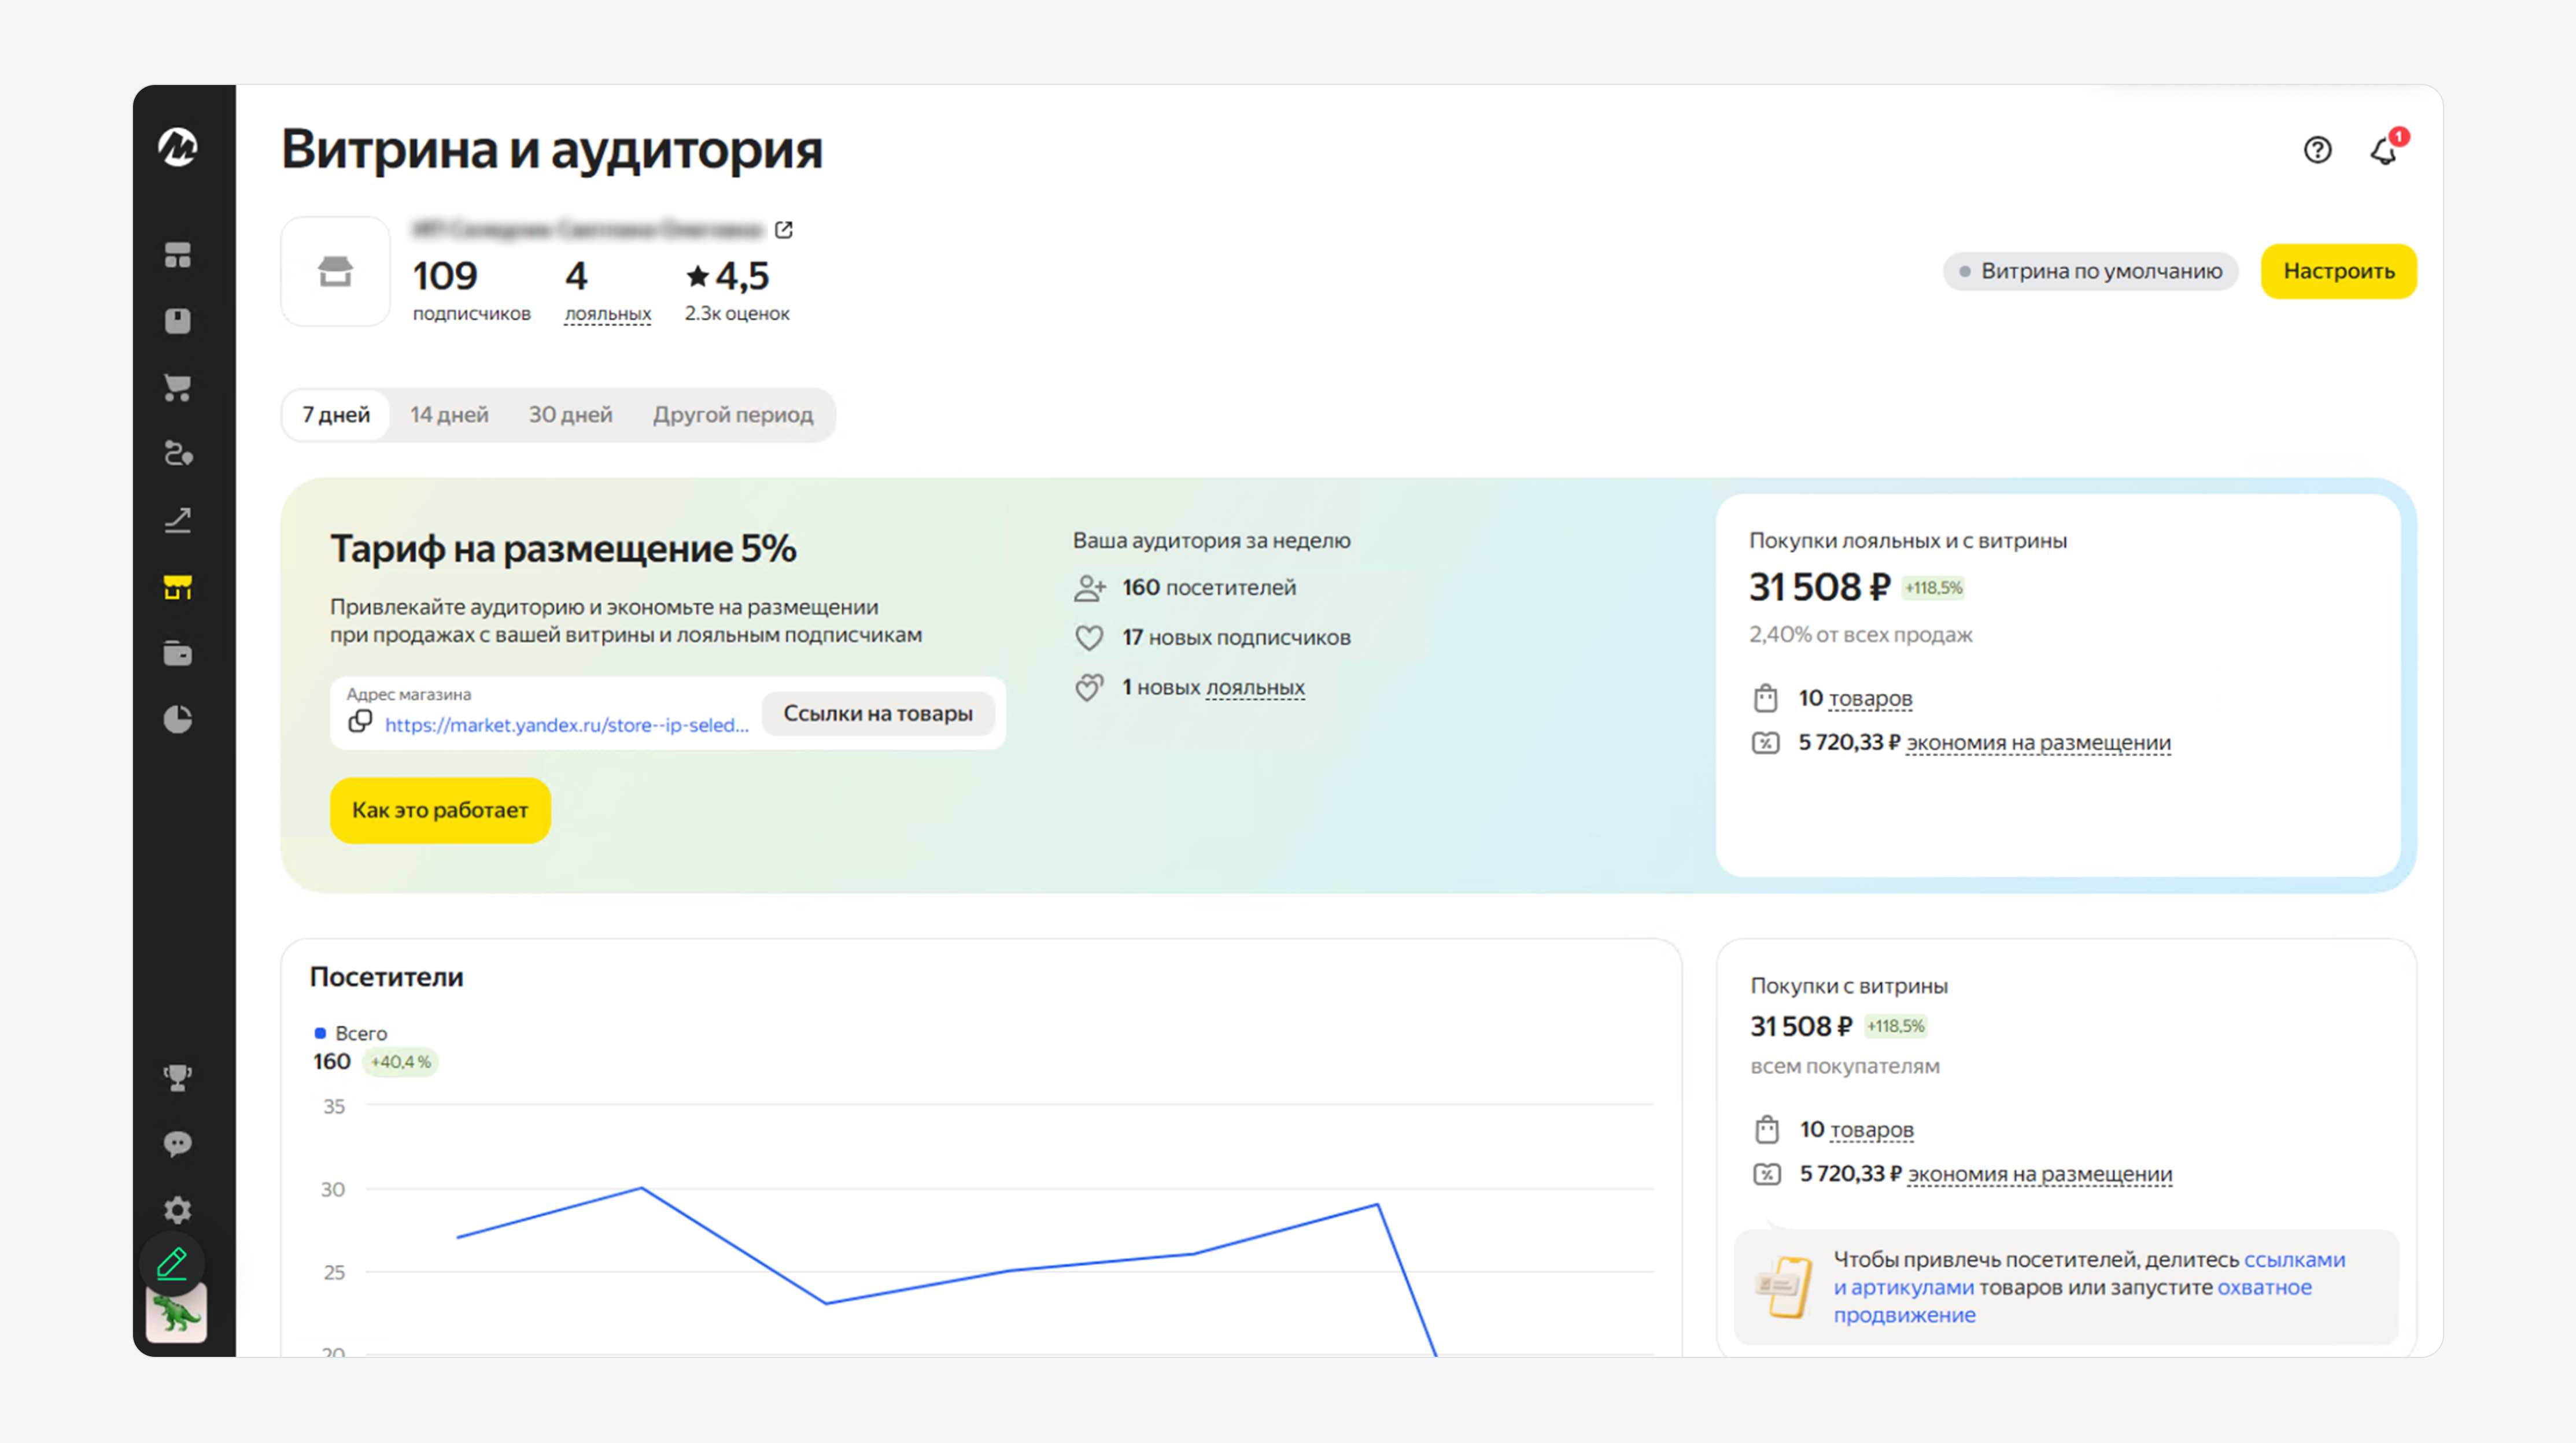The image size is (2576, 1443).
Task: Click the Как это работает button
Action: tap(440, 811)
